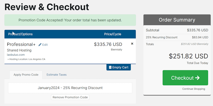The image size is (213, 106).
Task: Click the laobuluo.com domain text
Action: [x=16, y=55]
